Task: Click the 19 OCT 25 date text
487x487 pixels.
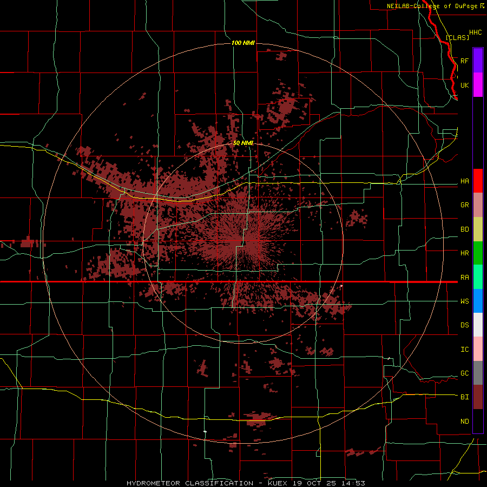Action: click(317, 483)
